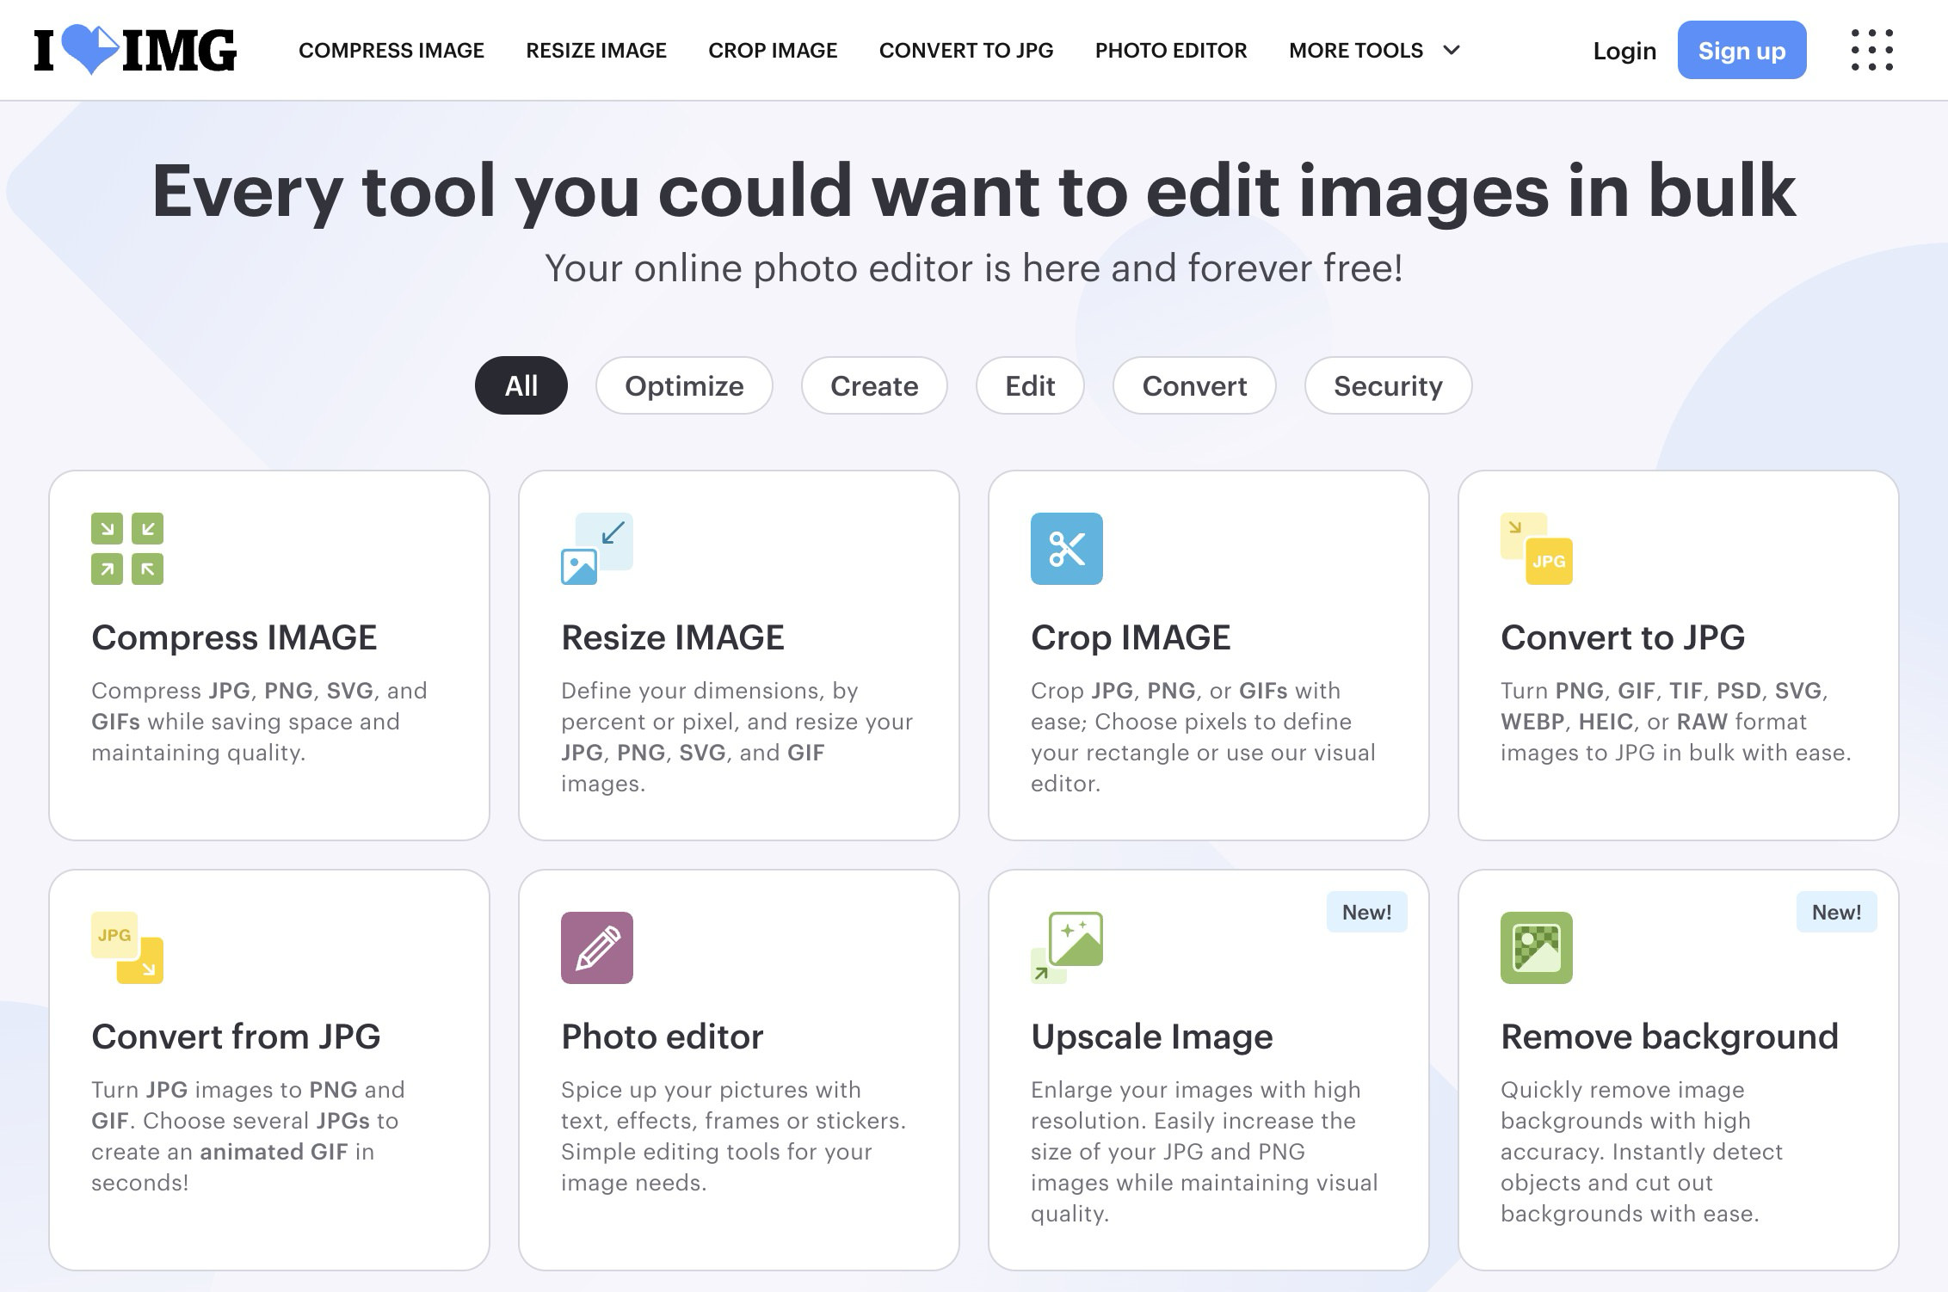Open RESIZE IMAGE in the top menu
Screen dimensions: 1948x1292
tap(596, 51)
